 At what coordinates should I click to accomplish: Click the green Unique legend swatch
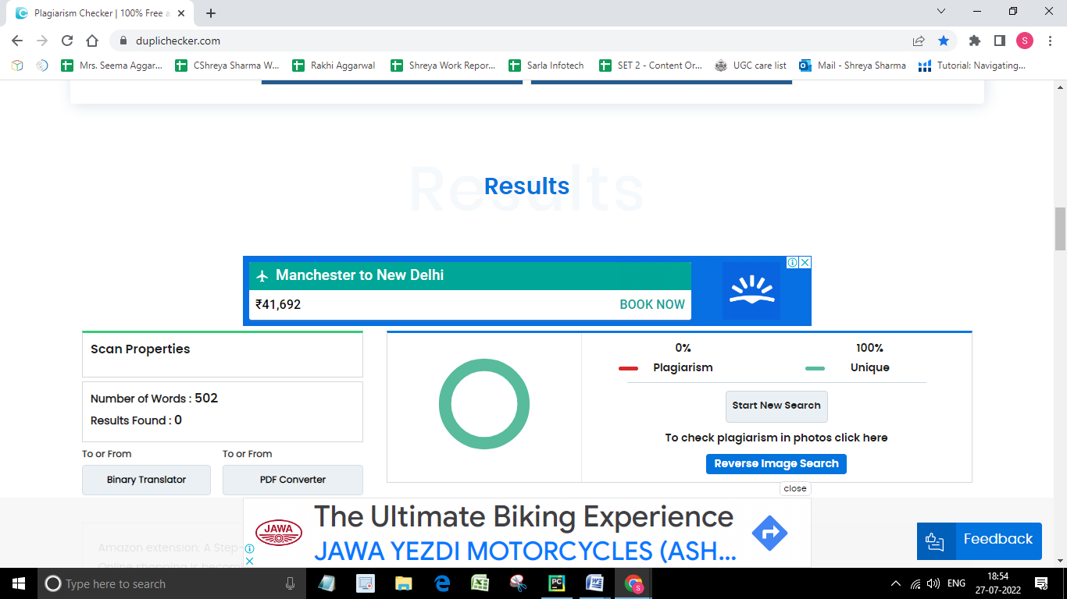click(815, 368)
